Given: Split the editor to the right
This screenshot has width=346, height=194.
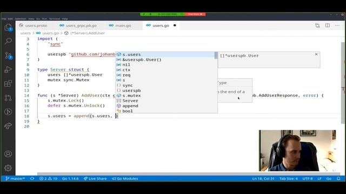Looking at the screenshot, I should [328, 25].
